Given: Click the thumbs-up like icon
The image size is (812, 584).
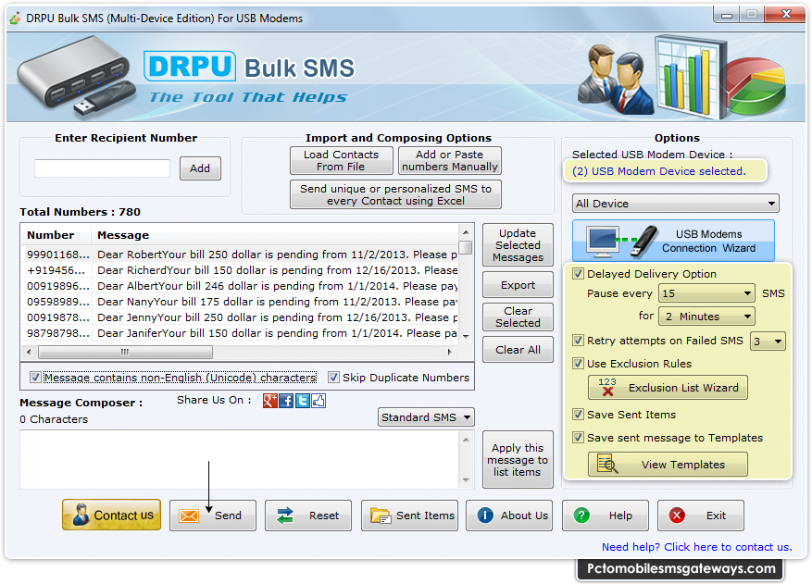Looking at the screenshot, I should pyautogui.click(x=319, y=401).
